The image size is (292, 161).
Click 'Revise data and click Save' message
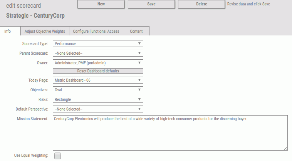(248, 4)
